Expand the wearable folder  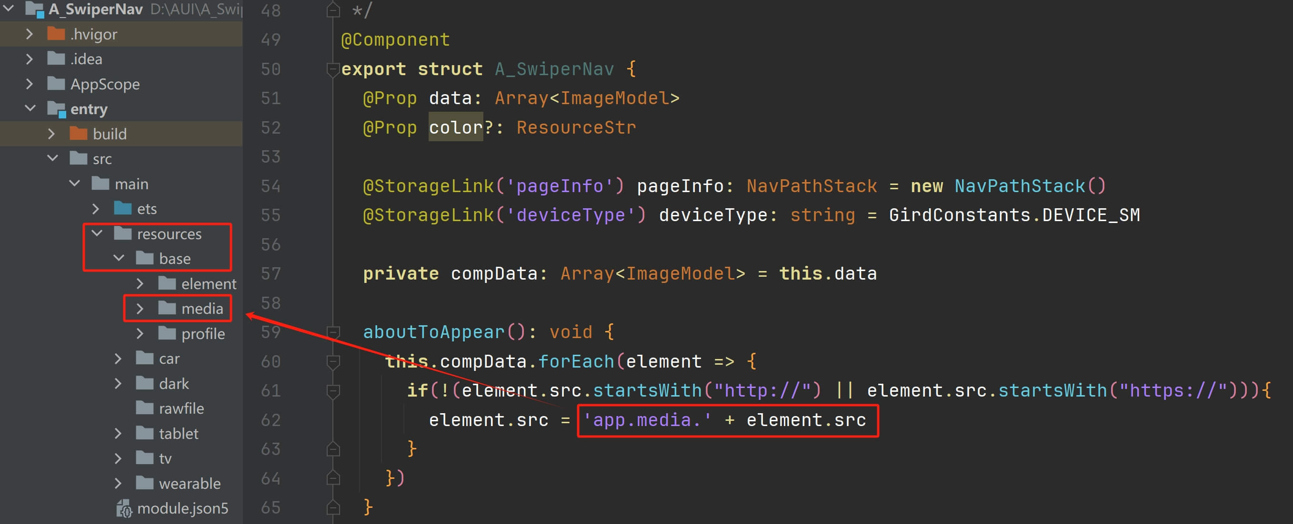[x=118, y=484]
